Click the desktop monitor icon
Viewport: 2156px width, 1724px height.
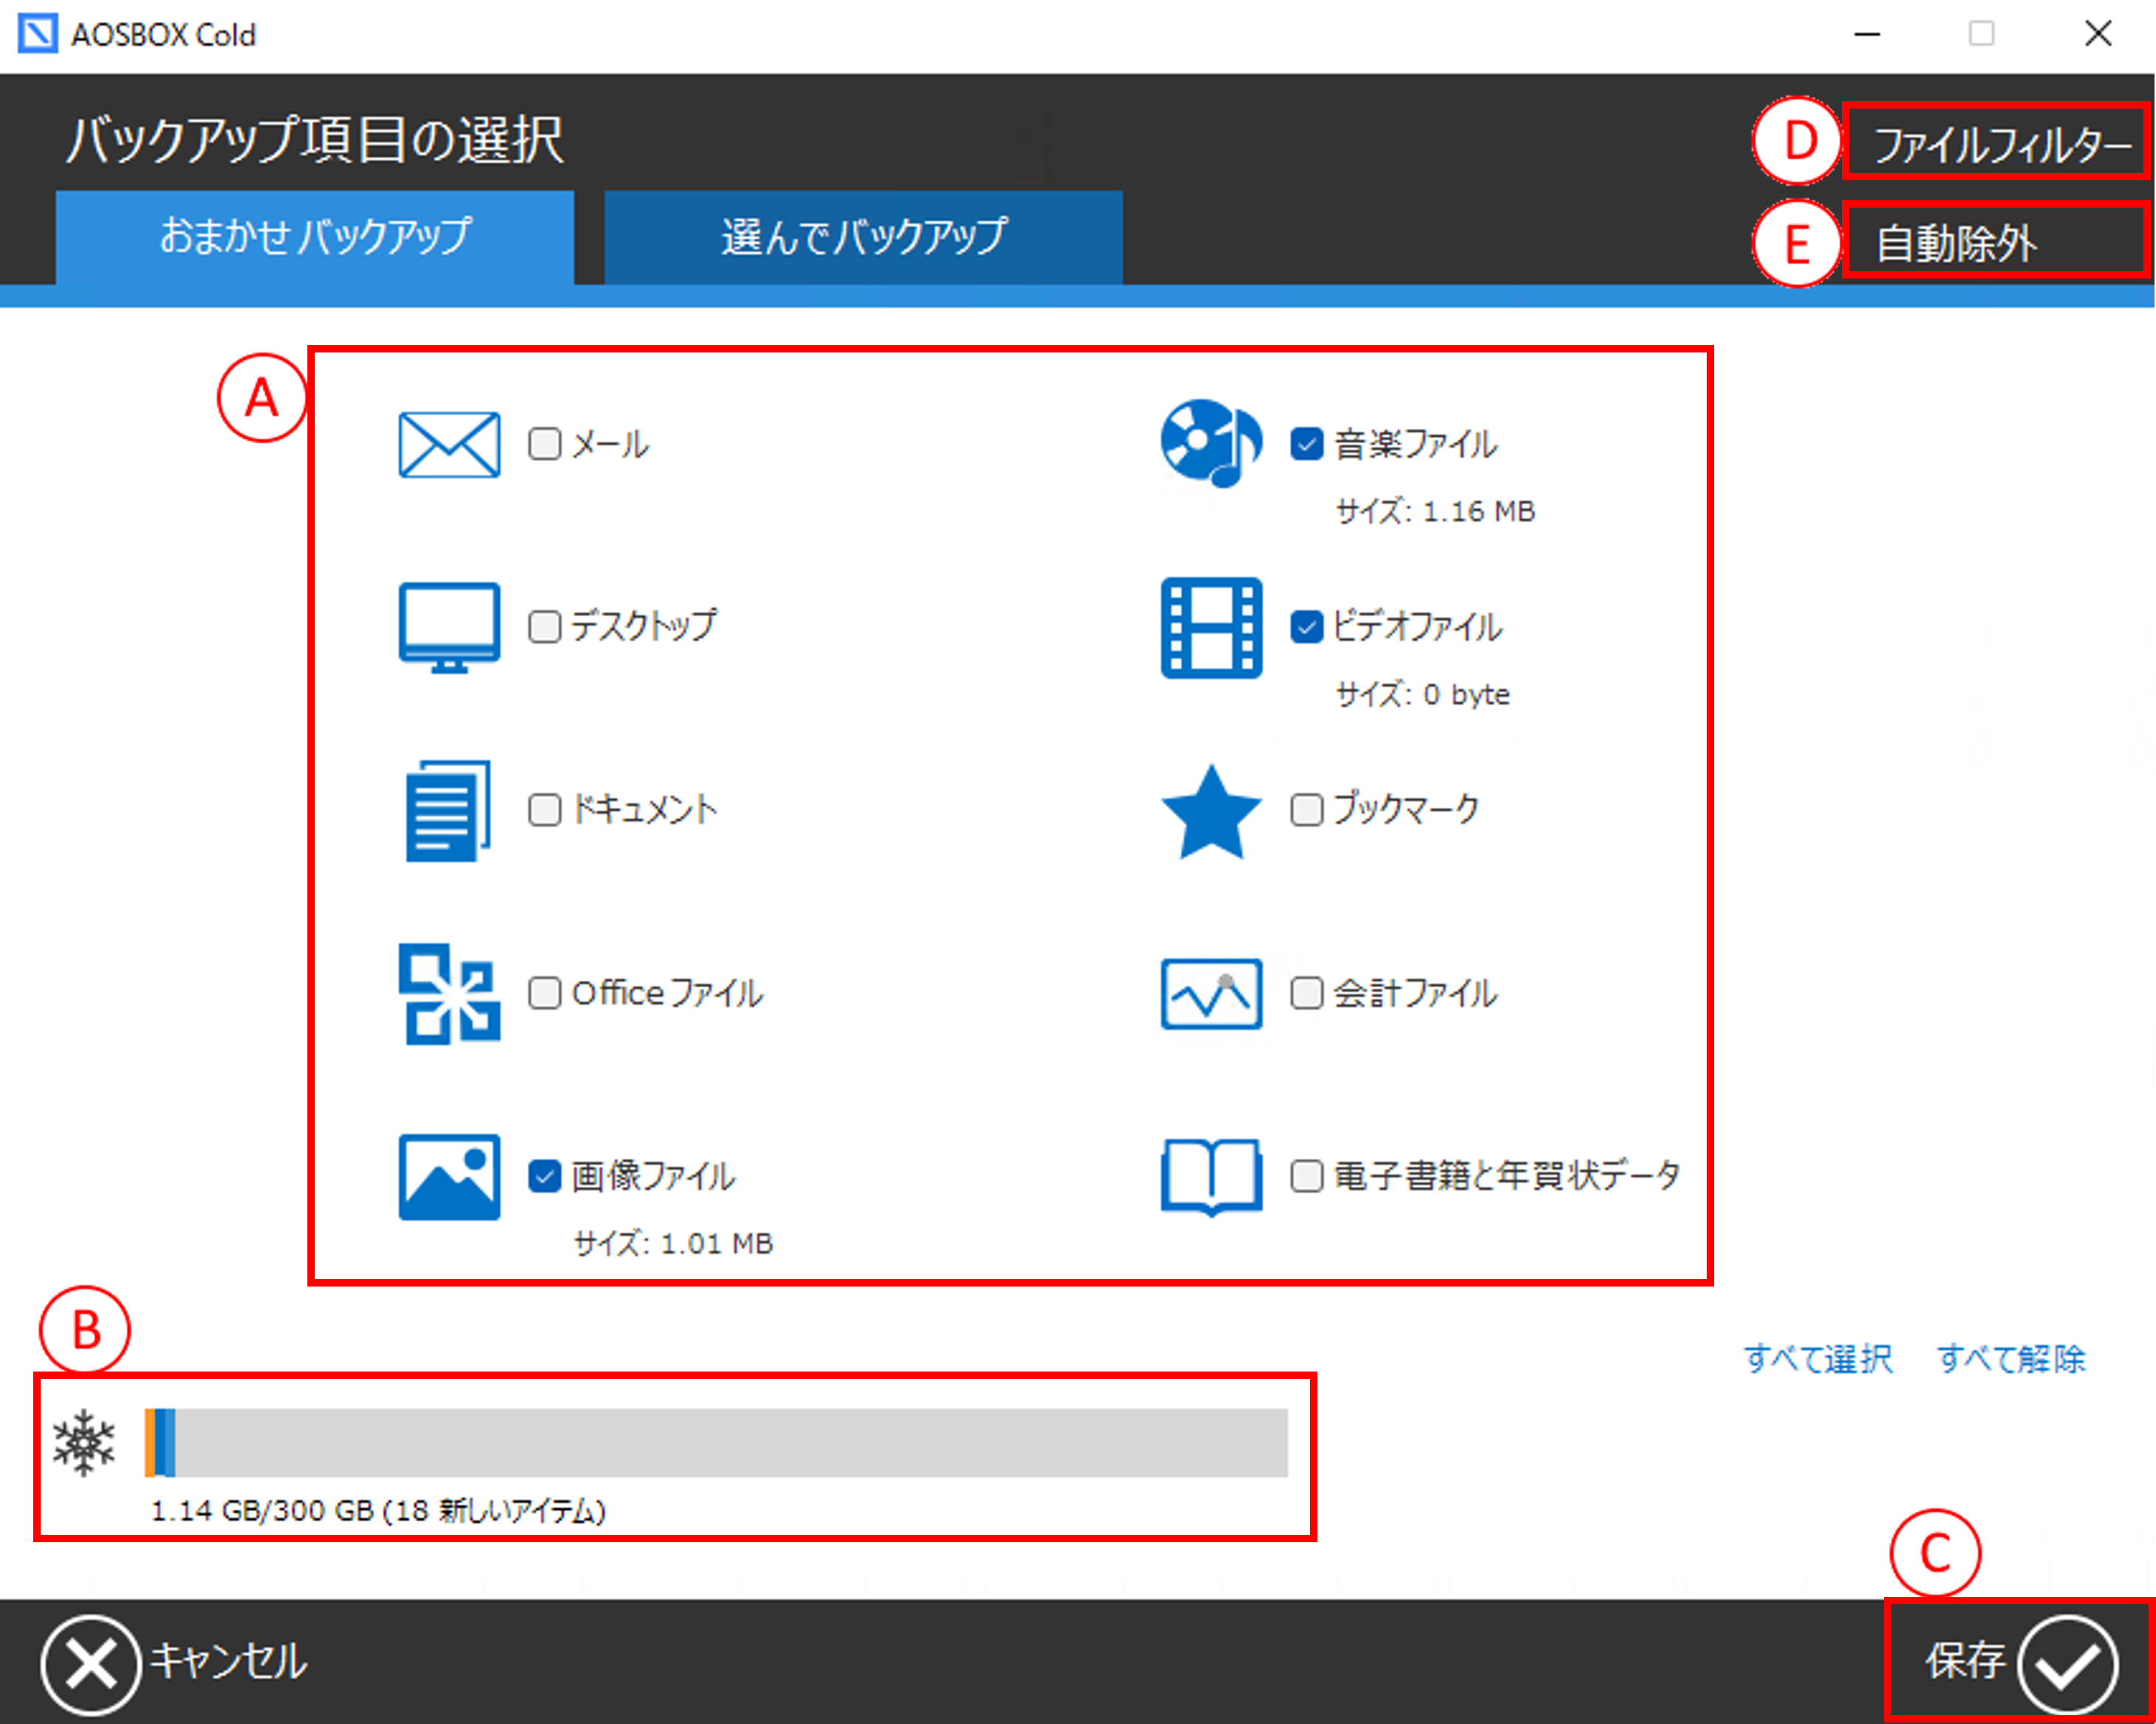pyautogui.click(x=449, y=626)
